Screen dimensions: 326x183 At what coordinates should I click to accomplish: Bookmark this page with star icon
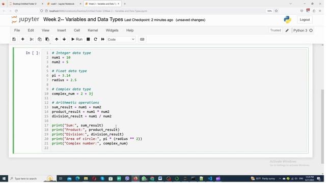point(276,11)
